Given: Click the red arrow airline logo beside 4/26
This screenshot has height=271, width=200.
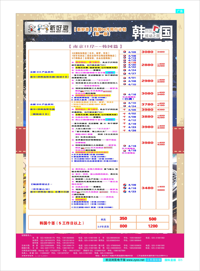Looking at the screenshot, I should [x=124, y=130].
